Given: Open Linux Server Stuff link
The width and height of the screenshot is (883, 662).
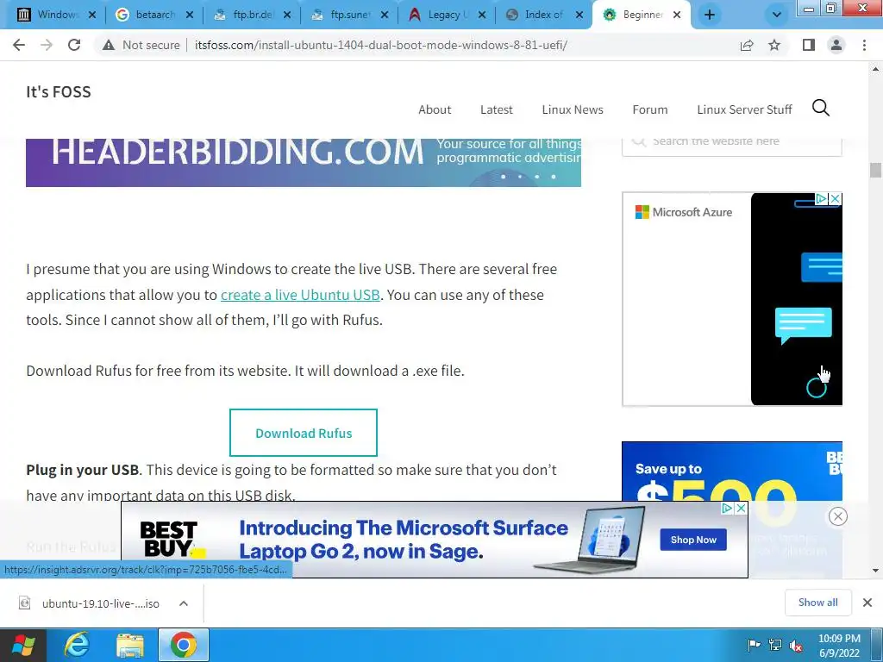Looking at the screenshot, I should pos(744,109).
